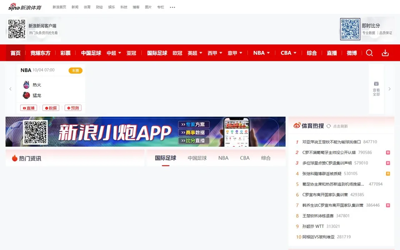The width and height of the screenshot is (400, 250).
Task: Click the 新浪小炮APP banner phone image
Action: click(x=236, y=132)
